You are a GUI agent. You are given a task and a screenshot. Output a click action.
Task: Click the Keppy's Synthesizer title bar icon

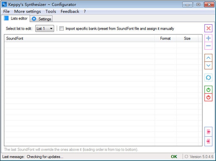(4, 4)
